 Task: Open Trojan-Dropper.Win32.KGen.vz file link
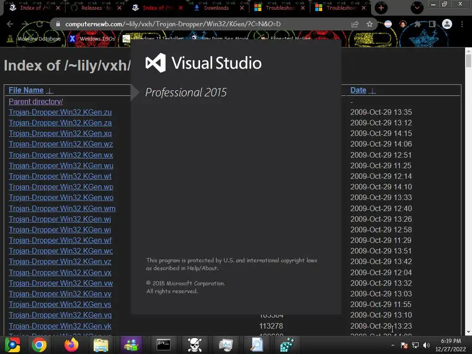pos(60,262)
